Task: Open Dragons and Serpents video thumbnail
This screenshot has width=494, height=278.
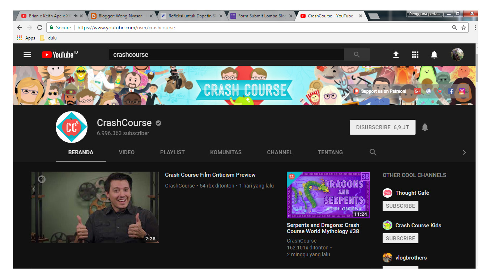Action: [328, 195]
